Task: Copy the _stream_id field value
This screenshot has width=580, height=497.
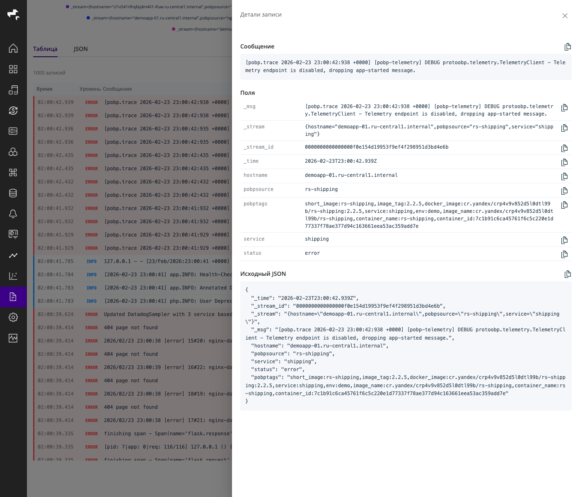Action: click(x=564, y=148)
